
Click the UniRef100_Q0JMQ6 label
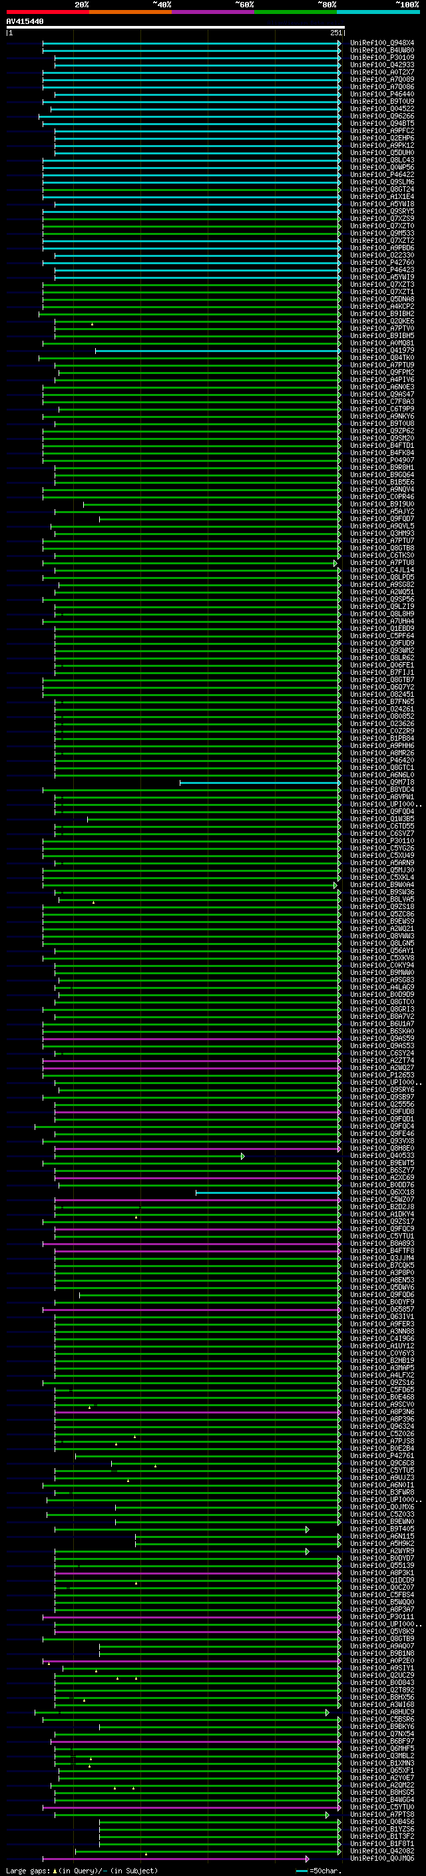point(382,1858)
